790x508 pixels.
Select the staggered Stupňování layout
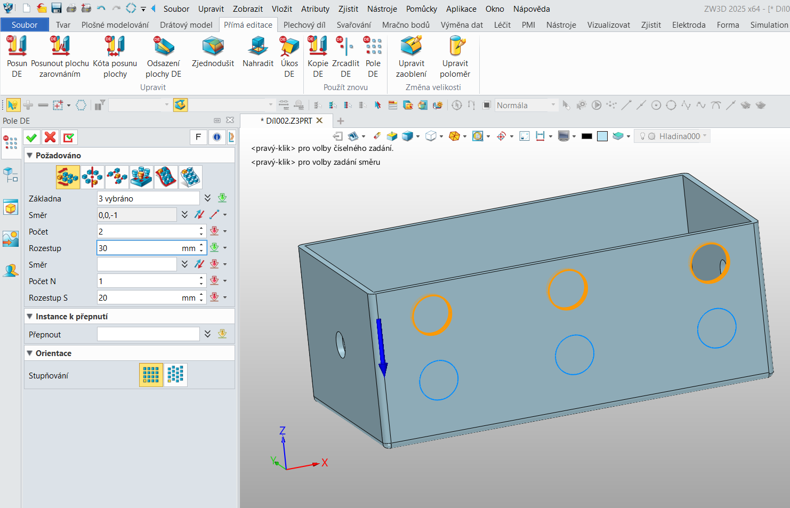pos(175,375)
